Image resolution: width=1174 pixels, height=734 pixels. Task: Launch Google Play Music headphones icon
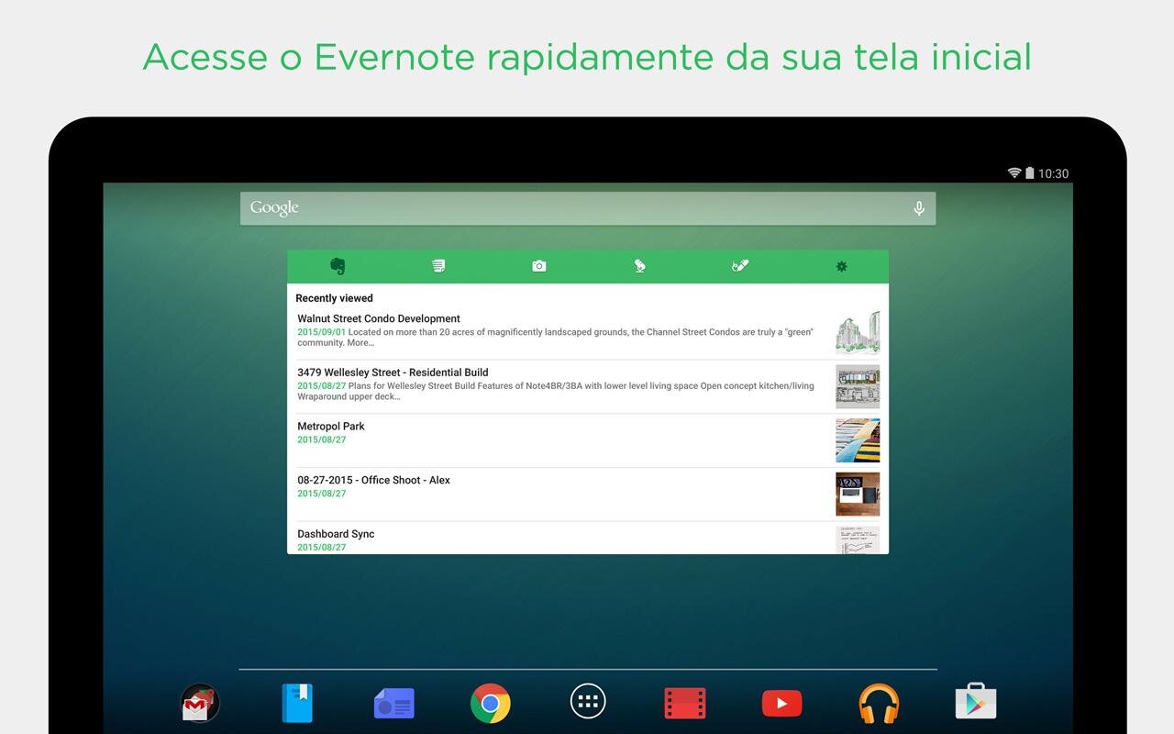(x=879, y=704)
